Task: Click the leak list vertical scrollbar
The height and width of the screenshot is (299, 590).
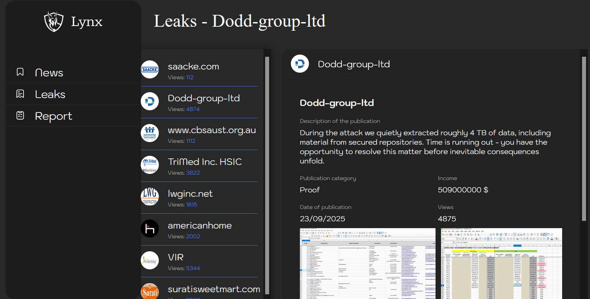Action: pyautogui.click(x=267, y=174)
